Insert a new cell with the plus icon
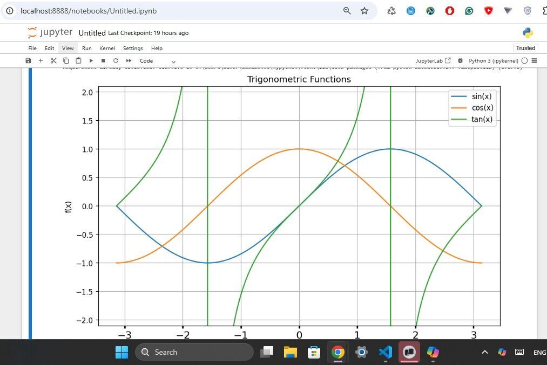 (x=40, y=61)
